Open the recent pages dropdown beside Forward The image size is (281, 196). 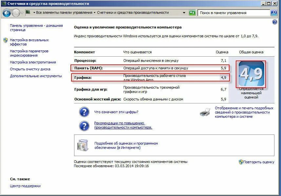(22, 13)
